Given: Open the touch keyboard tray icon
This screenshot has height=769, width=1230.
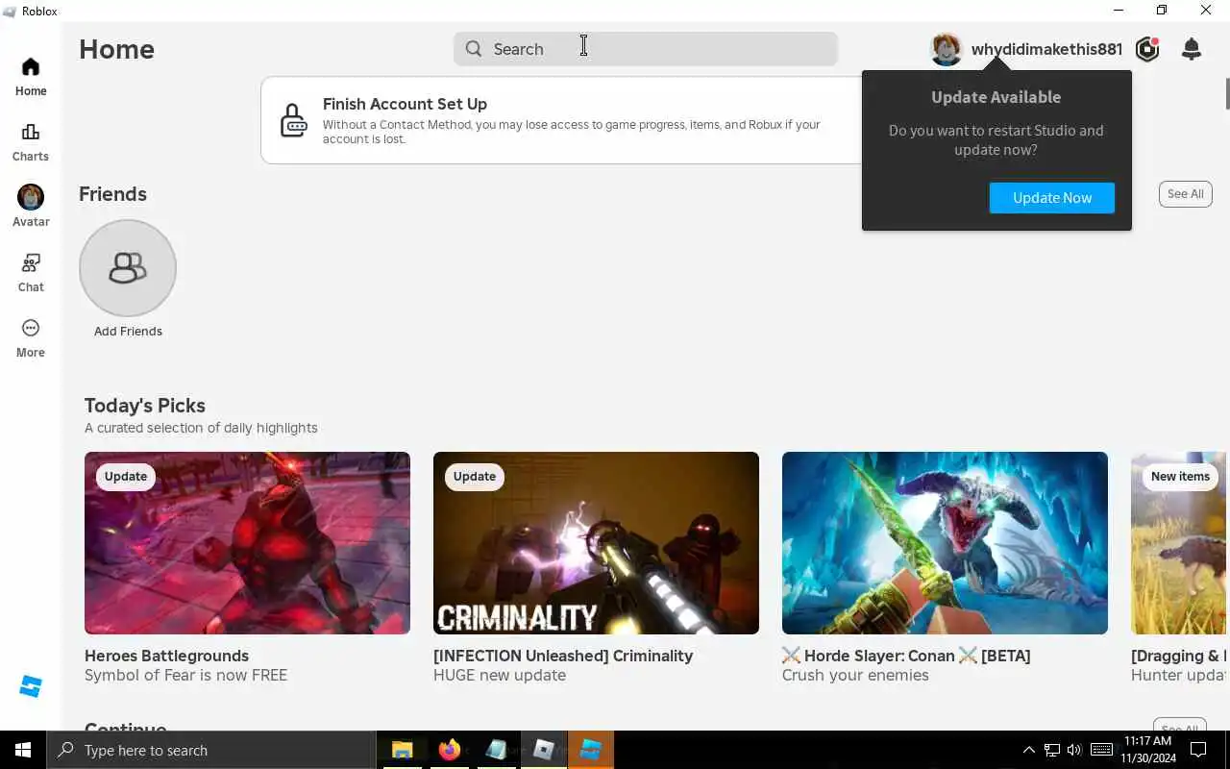Looking at the screenshot, I should coord(1101,750).
